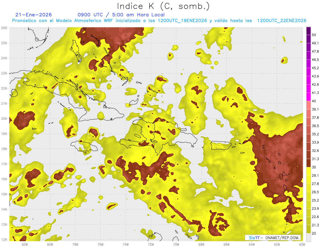This screenshot has width=321, height=248.
Task: Click the colorbar label "46.5"
Action: coord(315,60)
